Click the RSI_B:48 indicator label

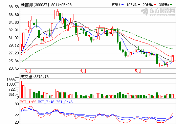(x=46, y=102)
